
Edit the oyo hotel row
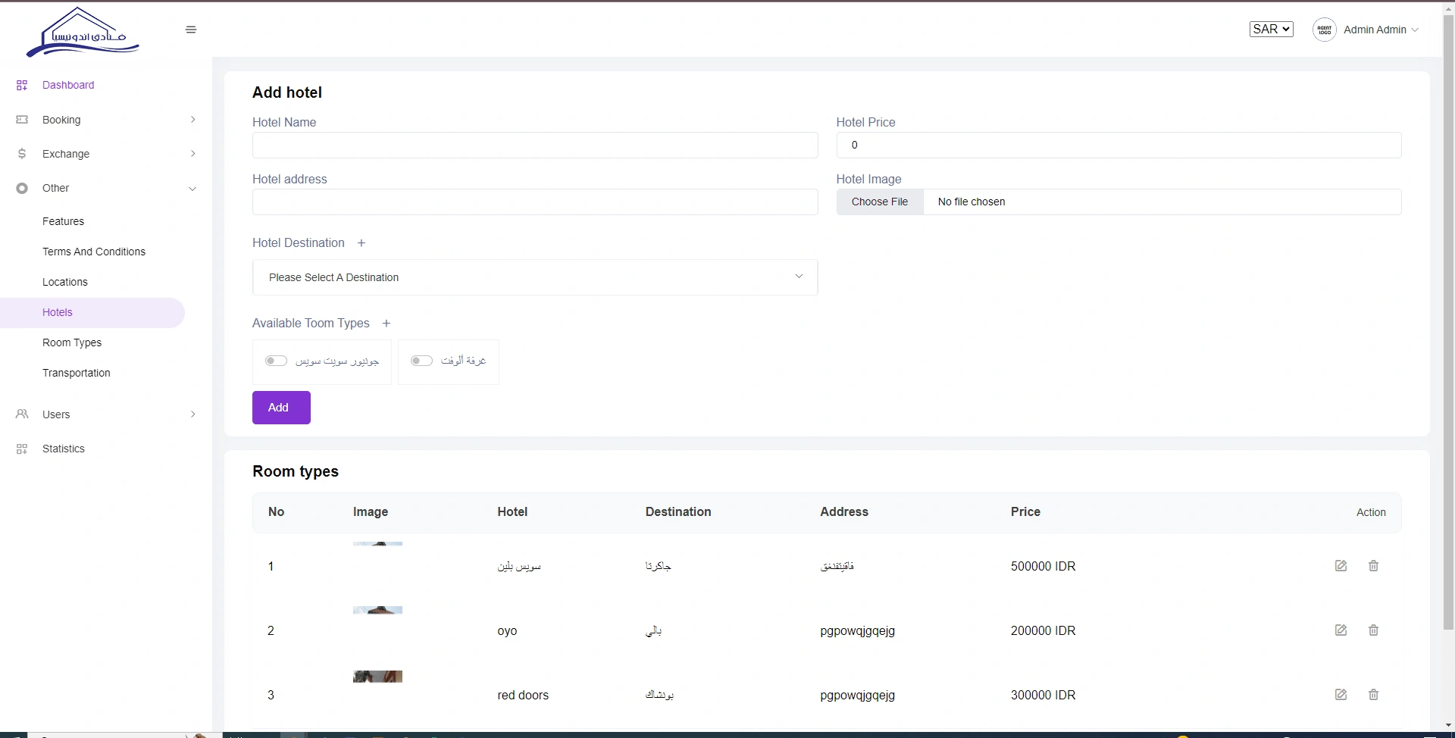click(x=1341, y=630)
